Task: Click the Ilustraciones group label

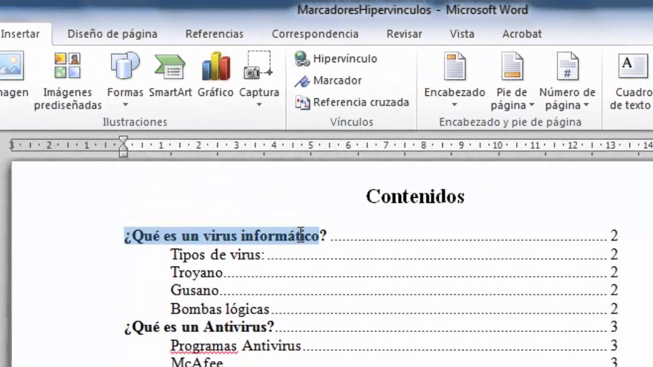Action: coord(135,122)
